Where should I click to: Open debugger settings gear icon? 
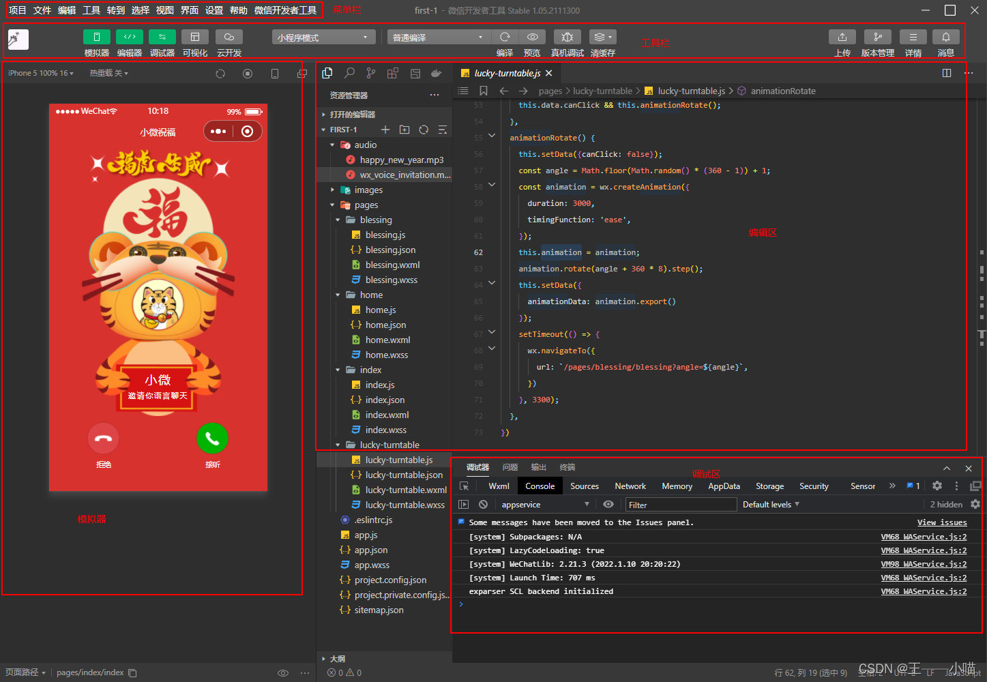click(x=937, y=486)
